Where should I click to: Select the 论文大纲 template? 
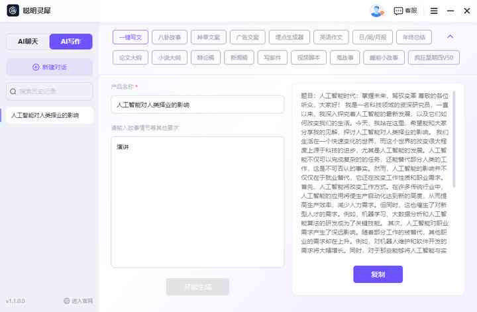(x=131, y=58)
